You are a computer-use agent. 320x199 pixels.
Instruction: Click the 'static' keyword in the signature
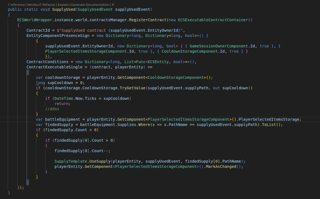coord(31,9)
